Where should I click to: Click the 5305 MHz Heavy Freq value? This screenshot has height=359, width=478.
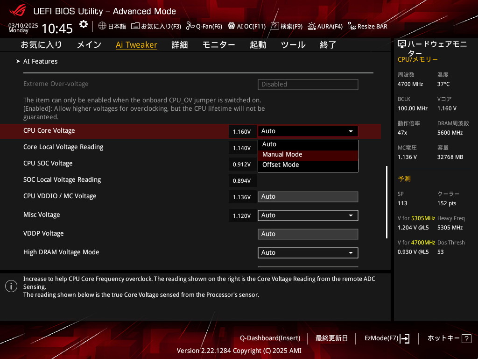450,228
